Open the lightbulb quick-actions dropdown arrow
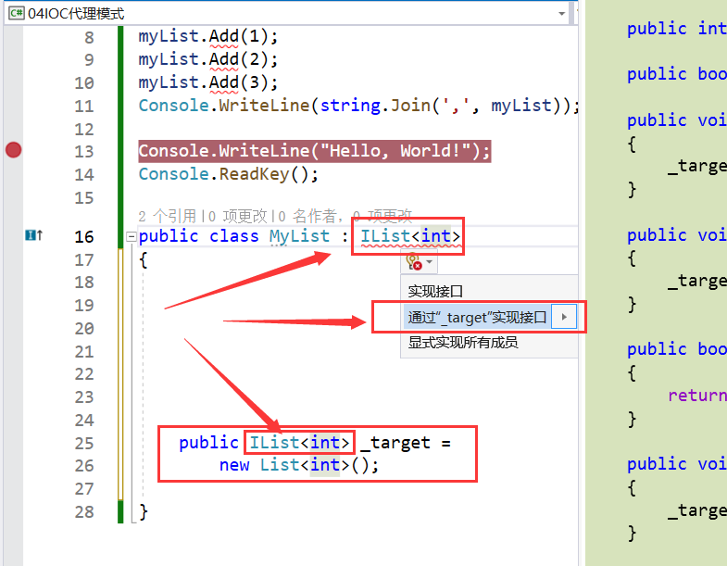The width and height of the screenshot is (727, 566). [430, 262]
